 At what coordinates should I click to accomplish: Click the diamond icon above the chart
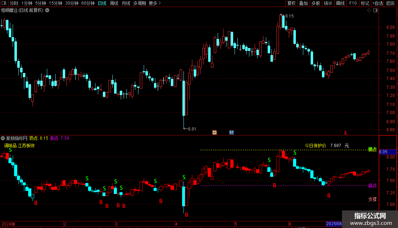(x=369, y=11)
